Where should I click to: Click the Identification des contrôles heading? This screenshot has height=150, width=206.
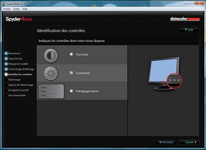click(61, 30)
